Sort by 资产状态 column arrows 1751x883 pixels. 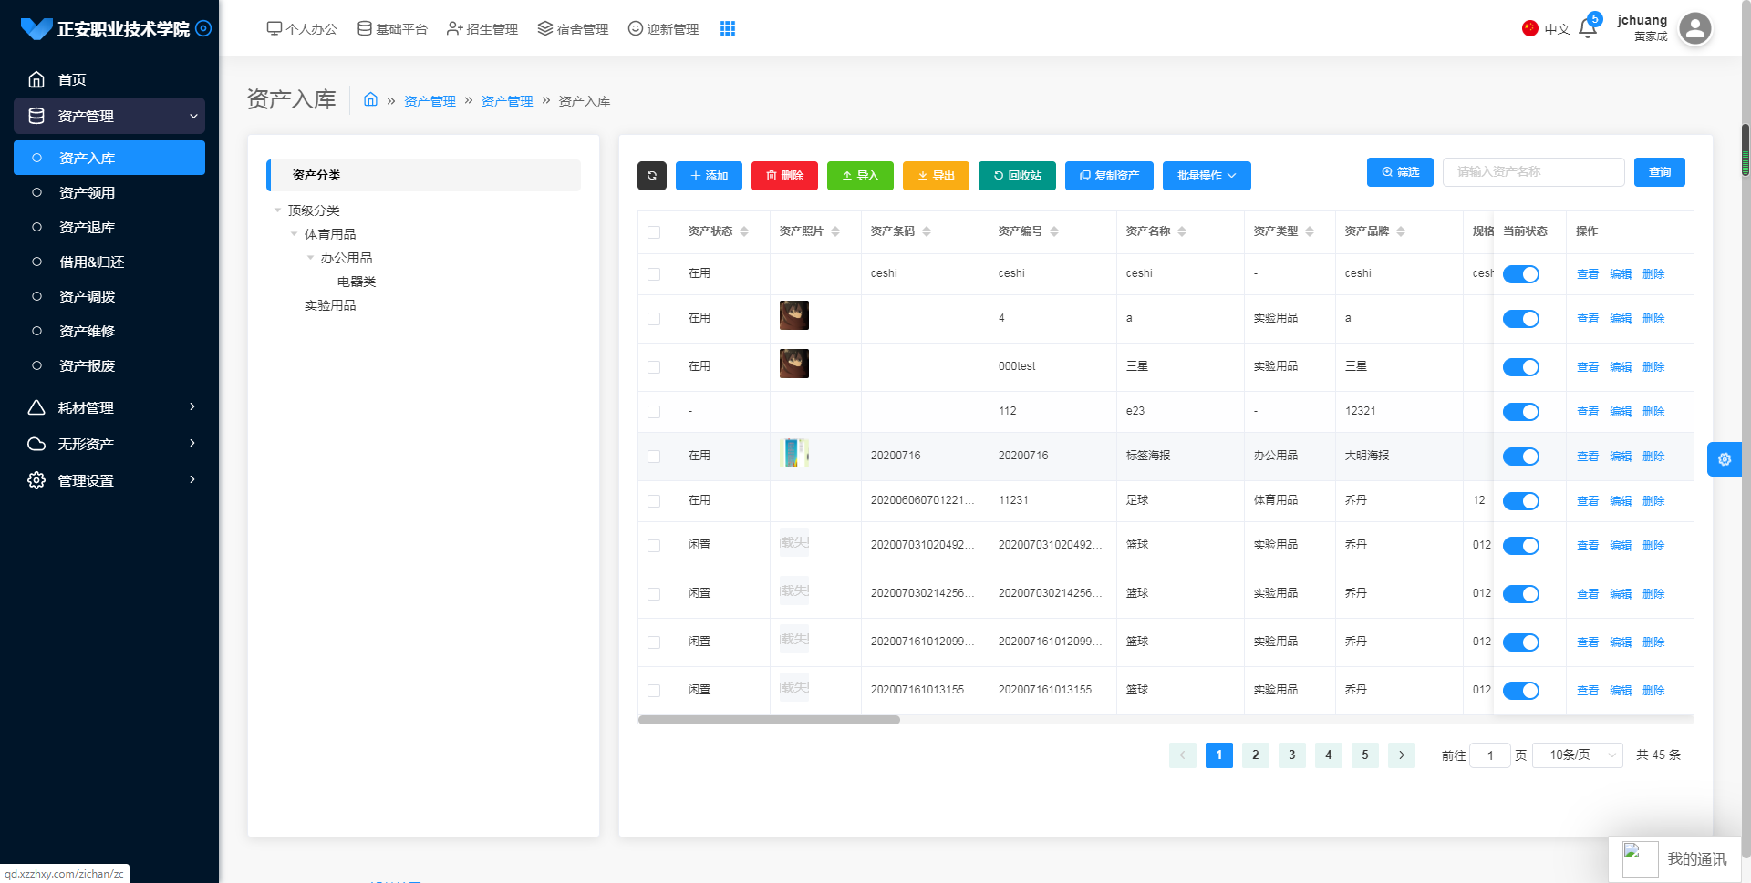pos(744,231)
